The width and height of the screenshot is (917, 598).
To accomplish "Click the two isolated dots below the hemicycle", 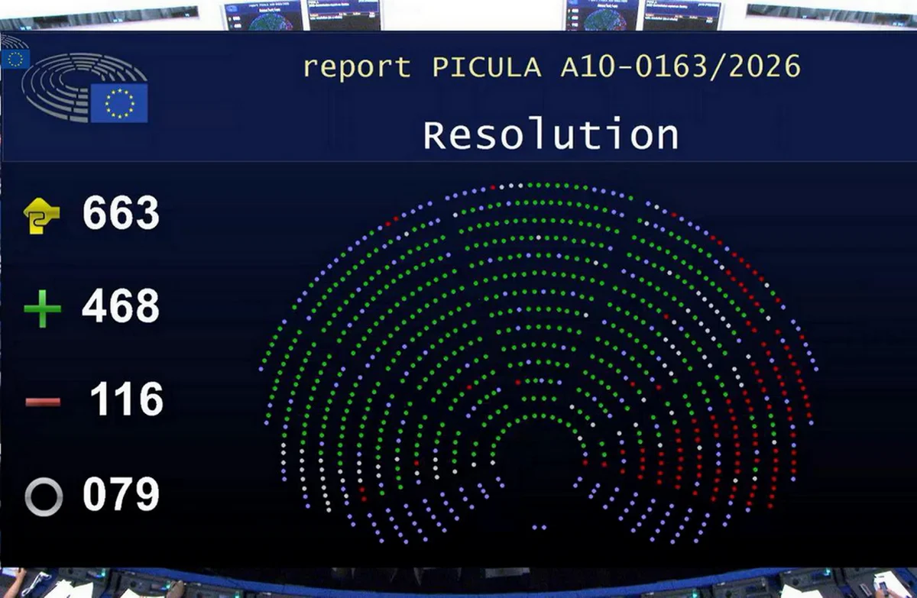I will click(539, 527).
